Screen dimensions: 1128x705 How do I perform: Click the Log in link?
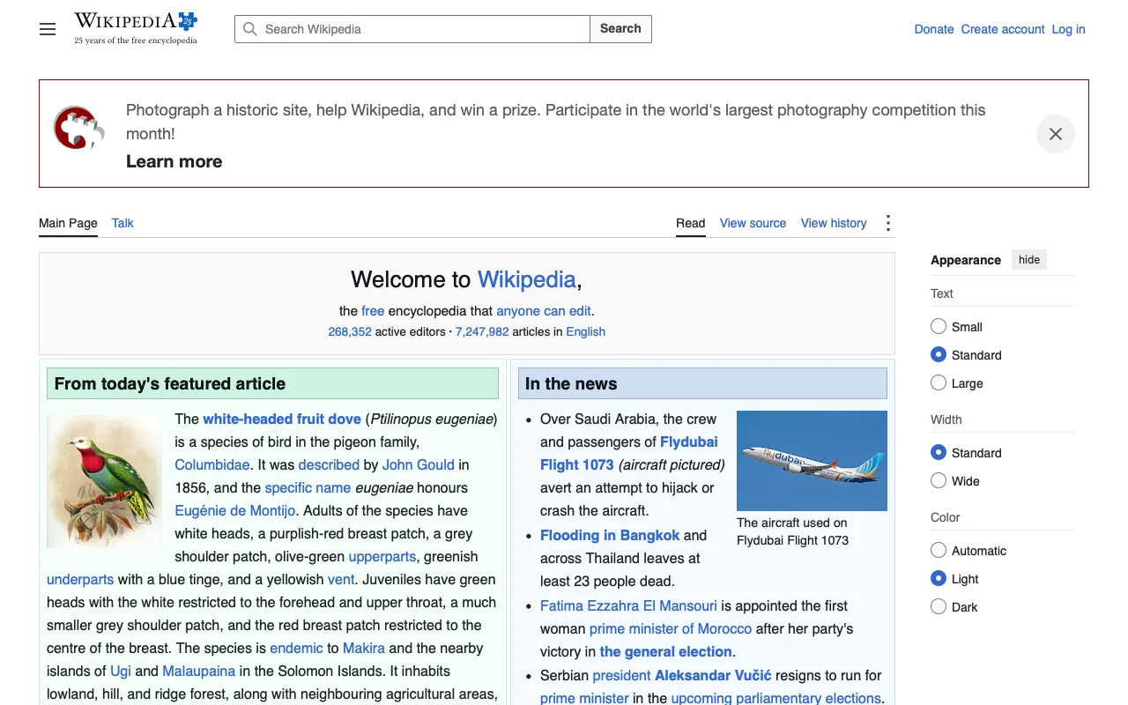pyautogui.click(x=1068, y=29)
